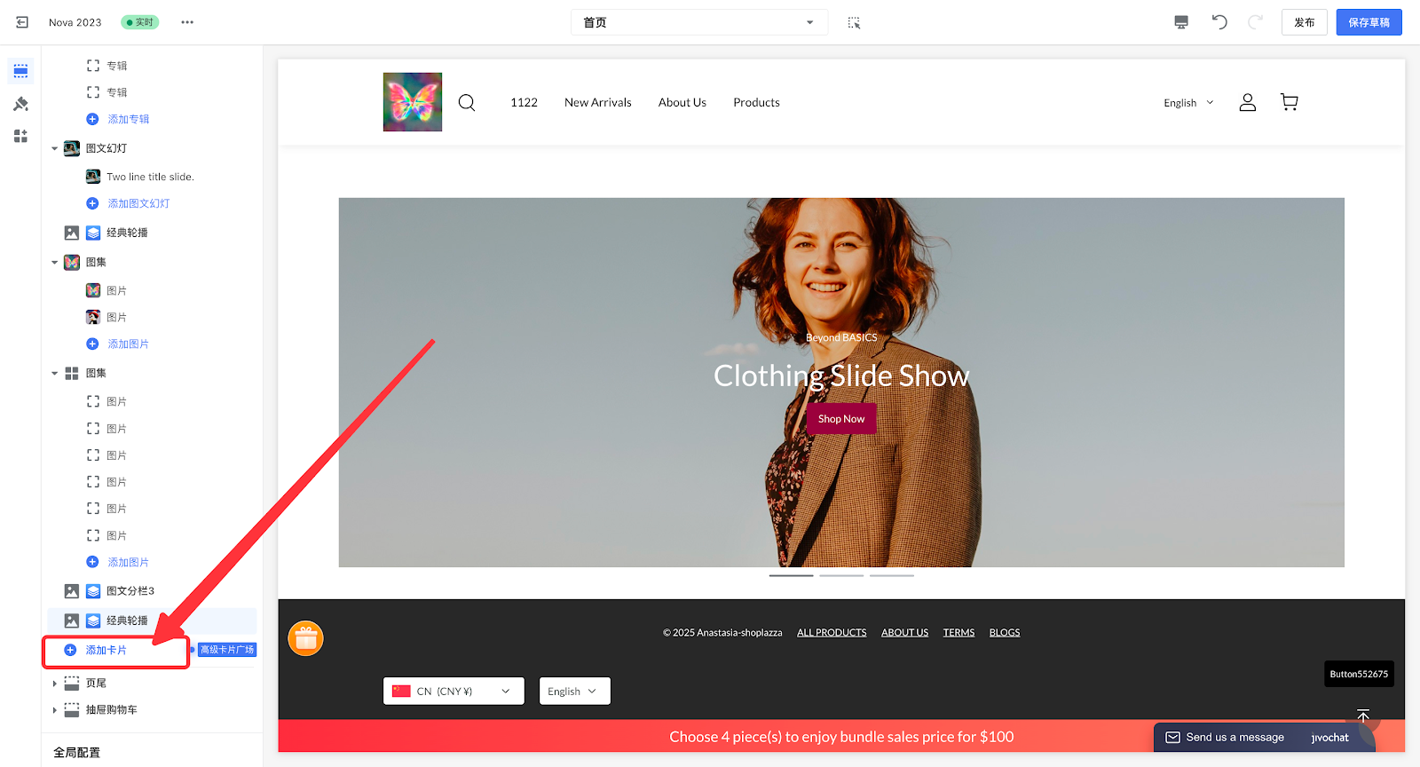The image size is (1420, 767).
Task: Select the Two line title slide item
Action: tap(150, 177)
